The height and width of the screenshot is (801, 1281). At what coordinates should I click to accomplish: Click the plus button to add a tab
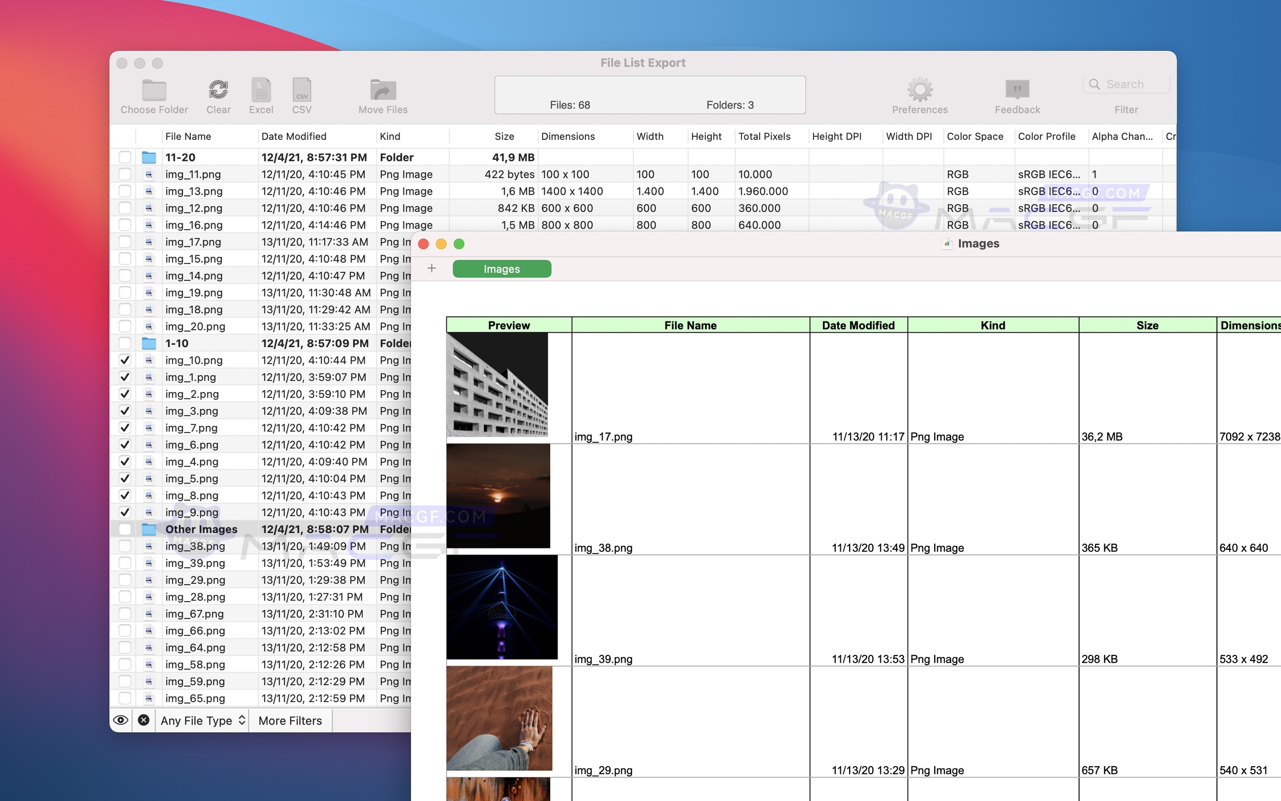coord(431,269)
